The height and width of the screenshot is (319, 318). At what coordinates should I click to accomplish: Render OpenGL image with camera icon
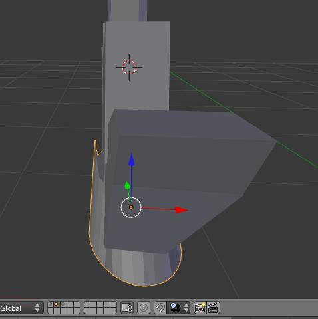point(200,308)
